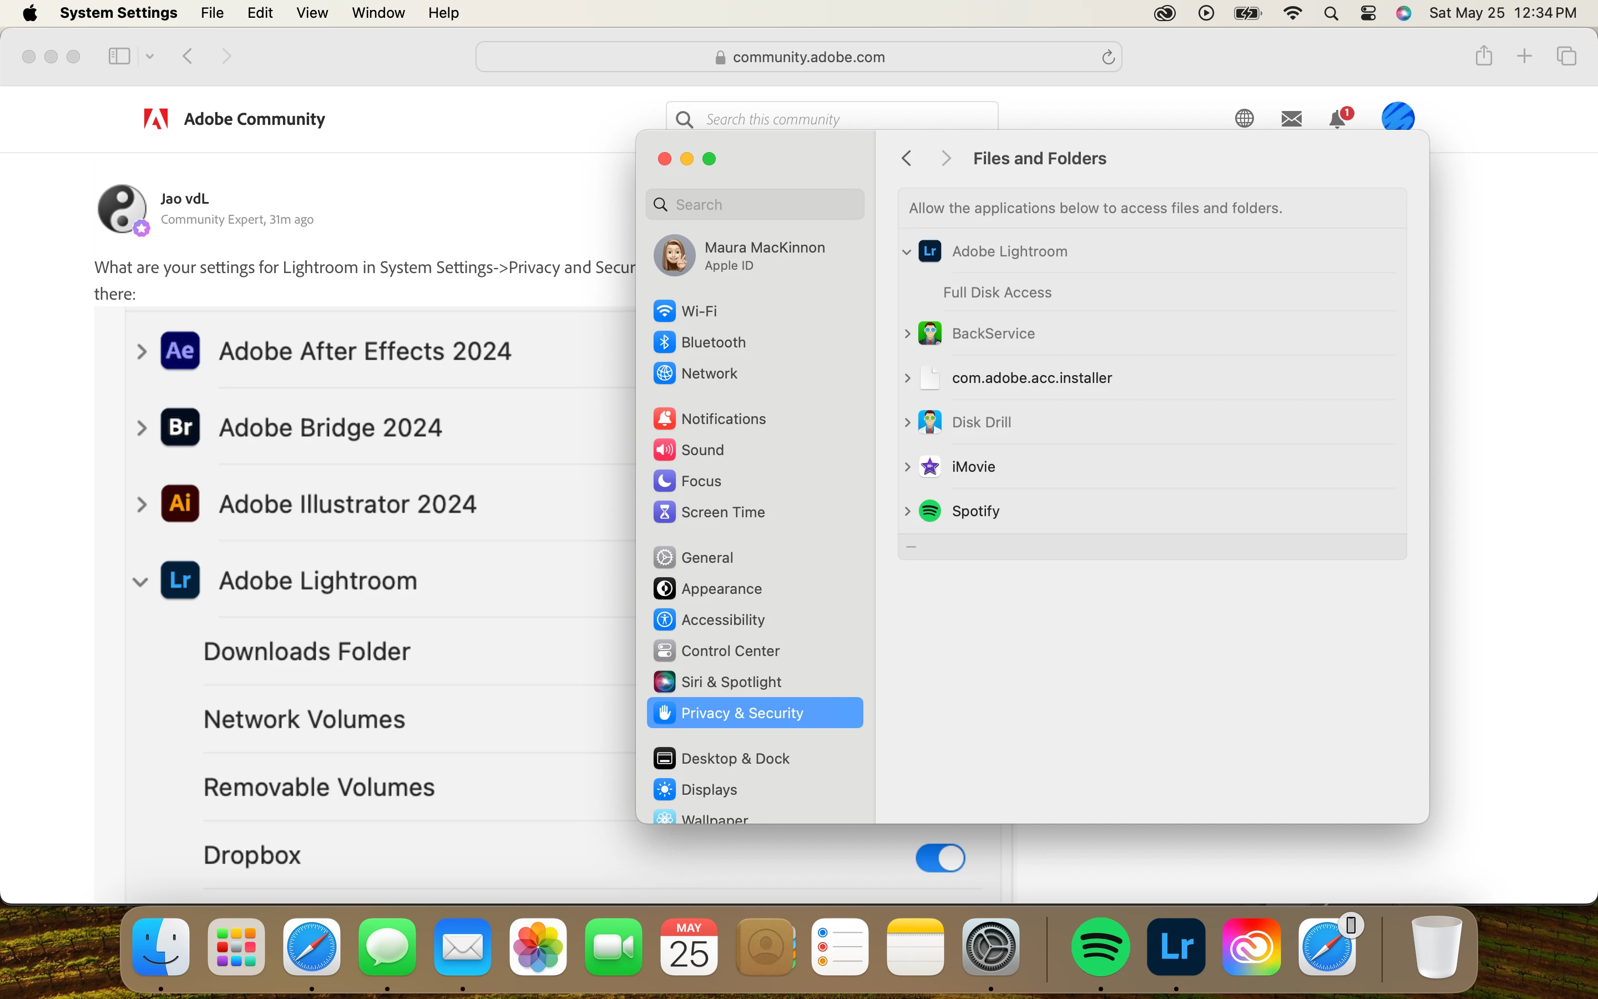
Task: Open the messages envelope icon in Adobe Community
Action: (1291, 119)
